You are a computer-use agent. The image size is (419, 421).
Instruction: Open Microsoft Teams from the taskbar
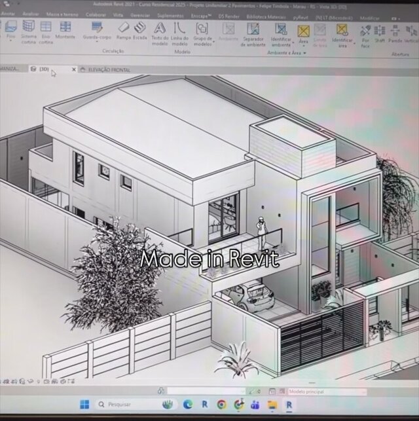coord(255,405)
